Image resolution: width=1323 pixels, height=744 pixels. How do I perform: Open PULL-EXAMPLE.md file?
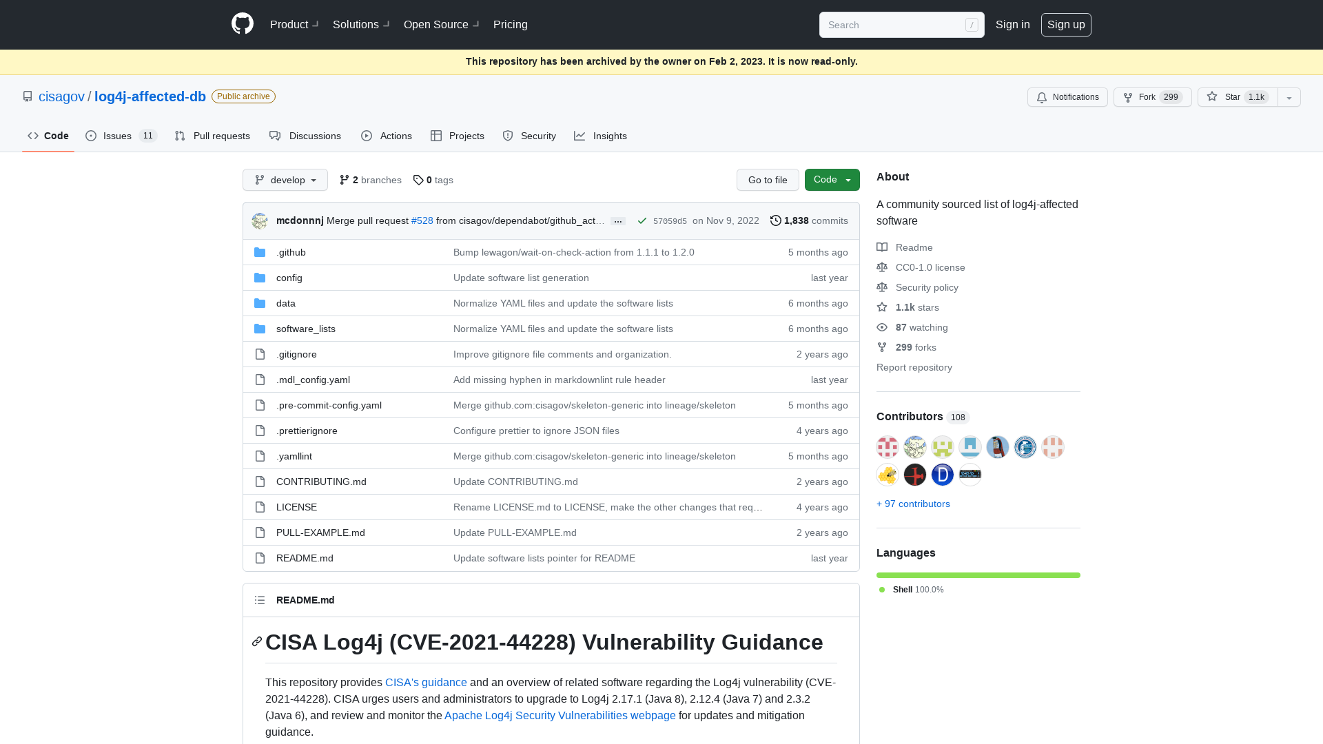coord(320,533)
